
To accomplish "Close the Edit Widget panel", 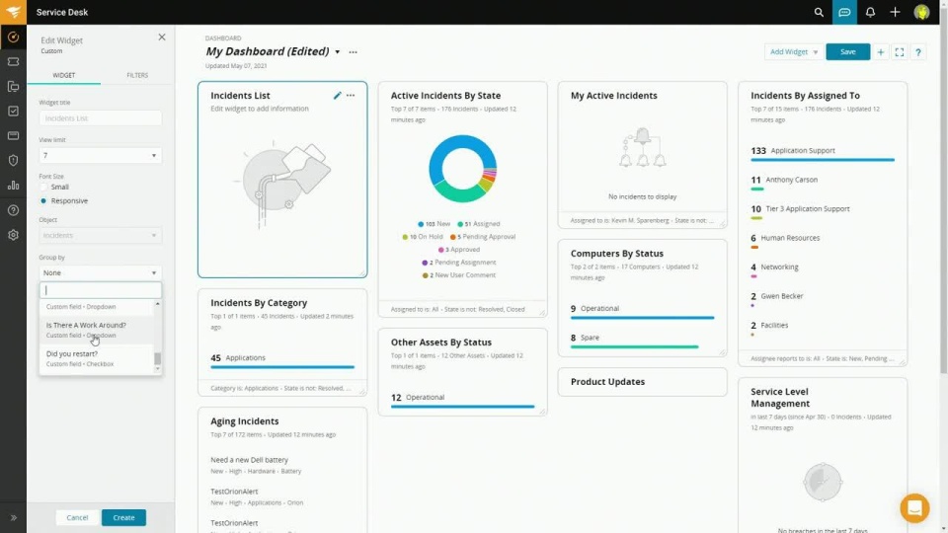I will point(162,38).
